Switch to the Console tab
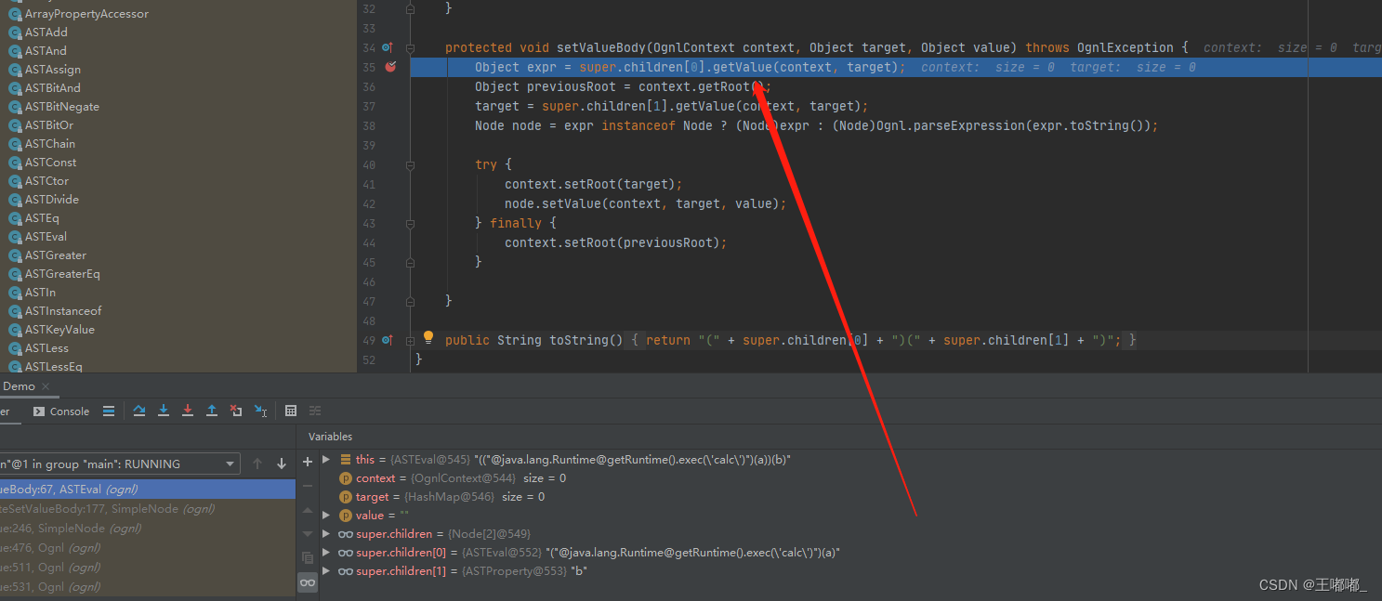 [61, 412]
